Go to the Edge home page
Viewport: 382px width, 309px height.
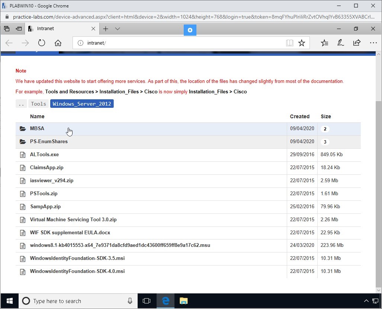(x=58, y=43)
